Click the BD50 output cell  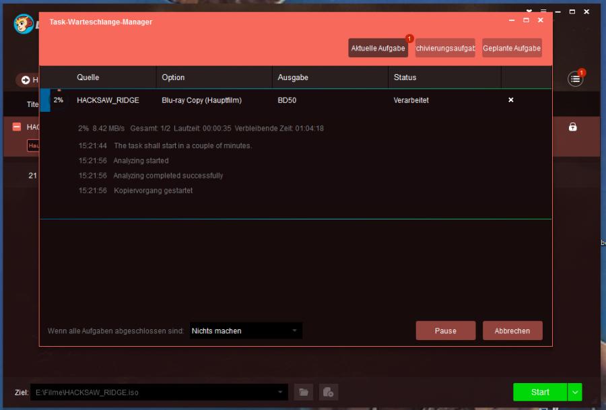287,100
